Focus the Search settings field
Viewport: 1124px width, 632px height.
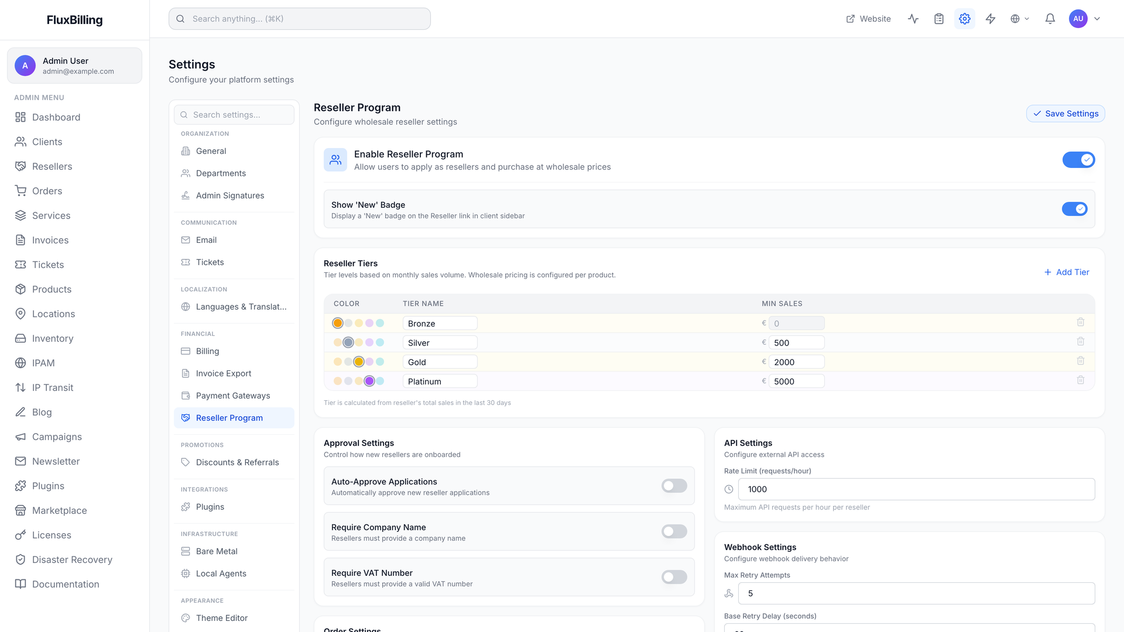pos(234,115)
